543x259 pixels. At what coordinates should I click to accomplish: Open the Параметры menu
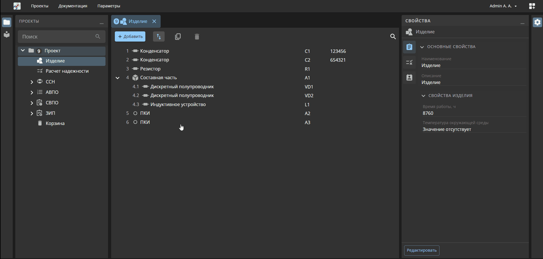[x=109, y=6]
